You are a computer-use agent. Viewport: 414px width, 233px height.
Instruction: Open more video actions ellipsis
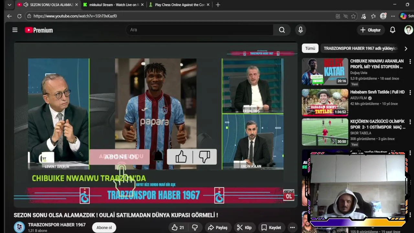pyautogui.click(x=292, y=227)
